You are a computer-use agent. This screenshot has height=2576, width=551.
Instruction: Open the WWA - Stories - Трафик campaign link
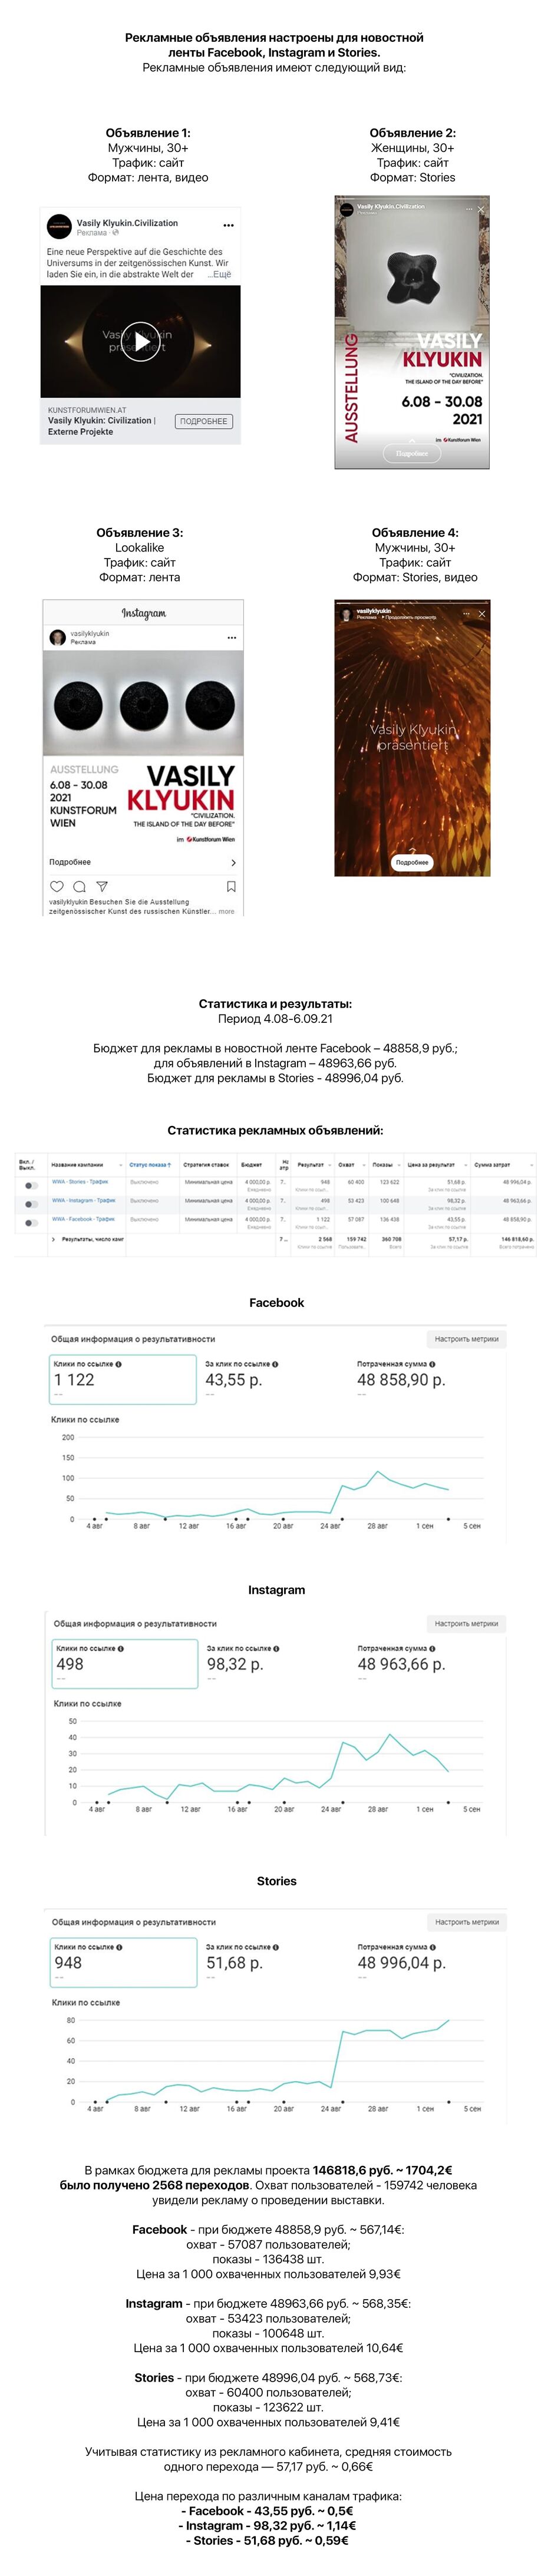80,1182
